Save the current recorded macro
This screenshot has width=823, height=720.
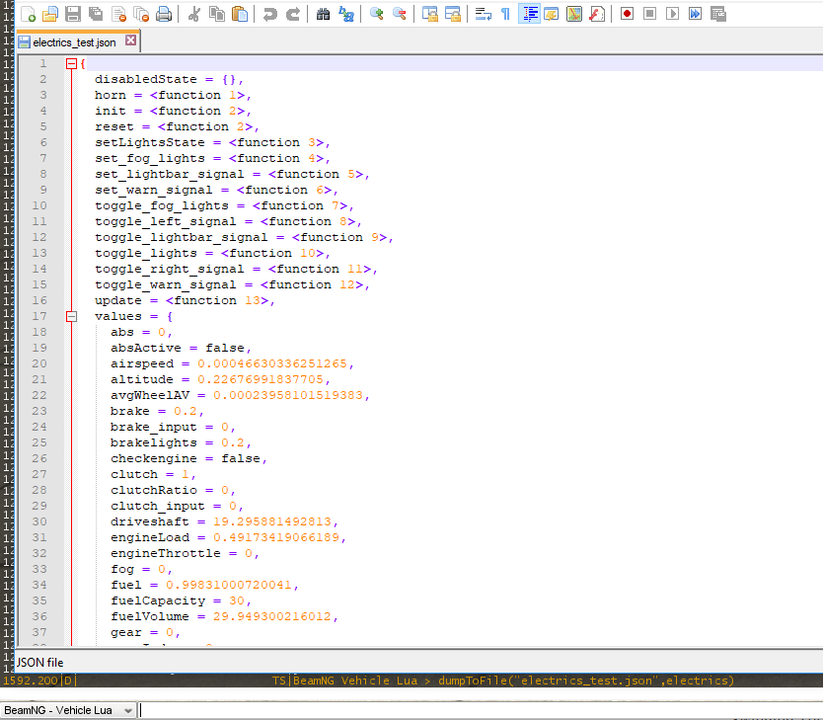point(718,14)
